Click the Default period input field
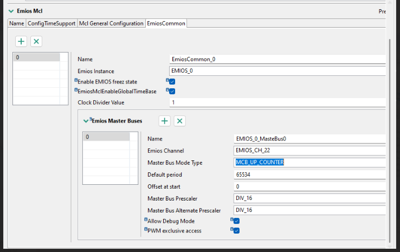 309,175
